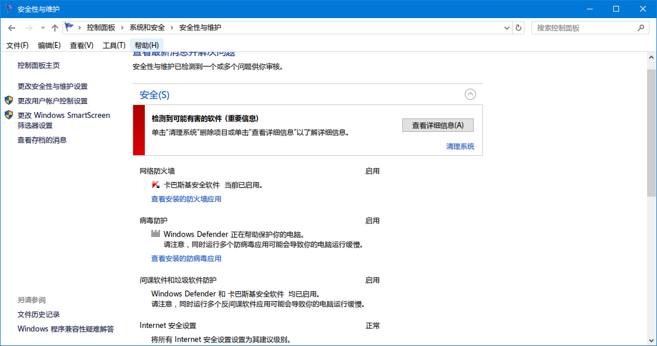Click the Kaspersky icon next to 卡巴斯基安全软件

(156, 184)
